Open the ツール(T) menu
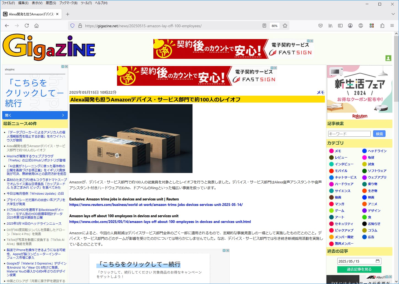 86,3
